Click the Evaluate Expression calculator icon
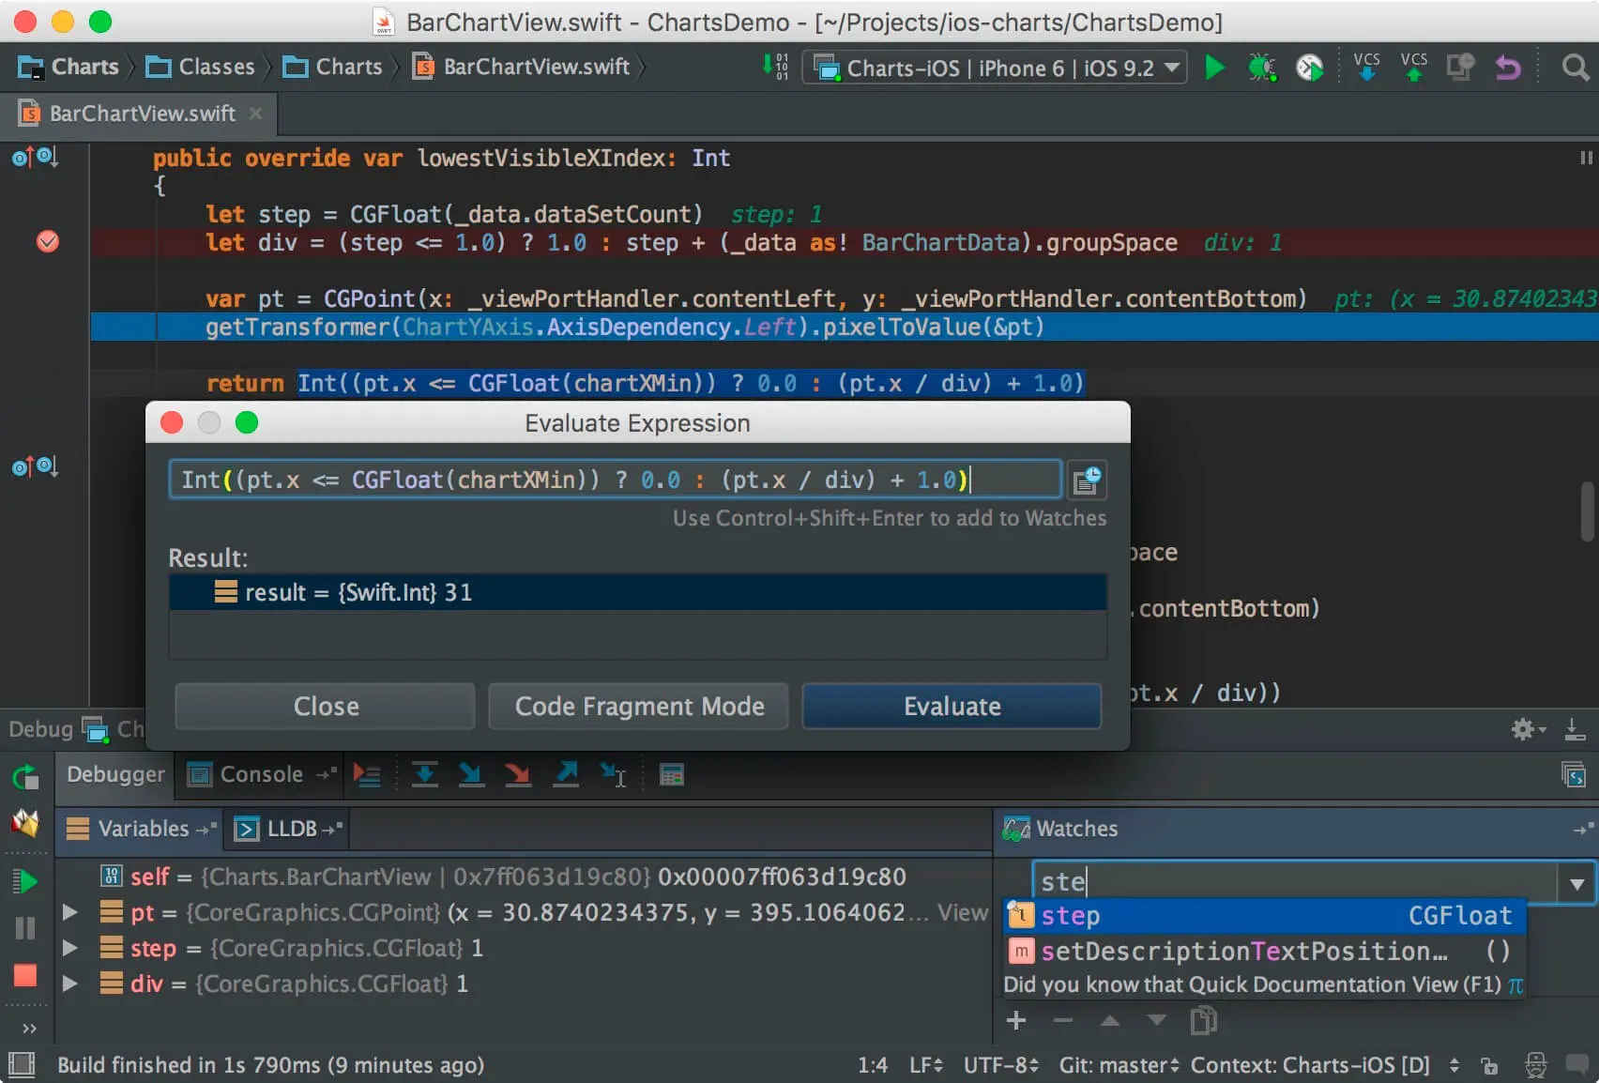The height and width of the screenshot is (1083, 1599). [672, 775]
